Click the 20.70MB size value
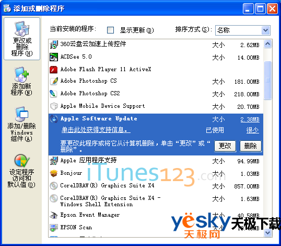 point(249,107)
